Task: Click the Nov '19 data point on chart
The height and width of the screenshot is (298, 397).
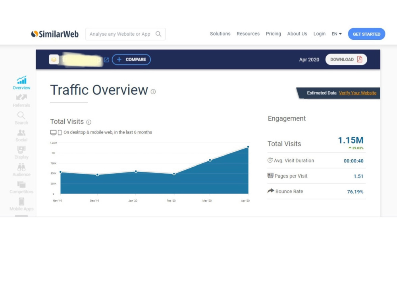Action: (x=60, y=172)
